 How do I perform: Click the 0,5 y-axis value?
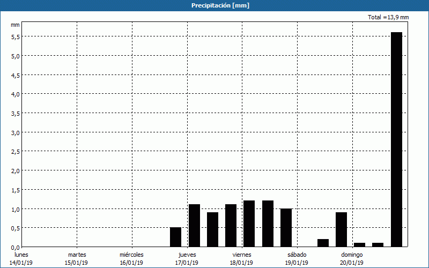point(16,228)
